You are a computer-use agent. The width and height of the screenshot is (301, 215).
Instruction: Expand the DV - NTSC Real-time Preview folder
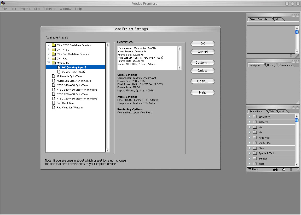(49, 45)
